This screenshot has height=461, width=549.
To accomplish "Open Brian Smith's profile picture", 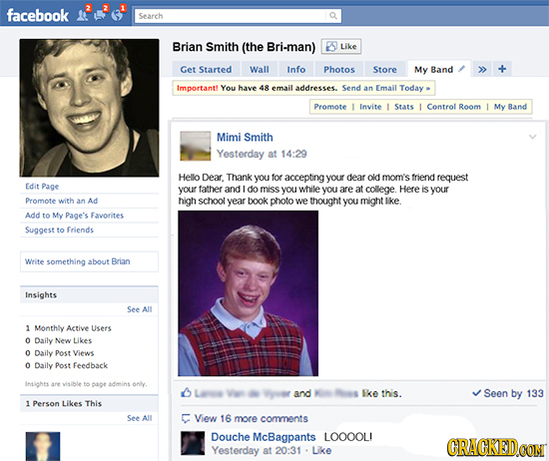I will (x=89, y=108).
